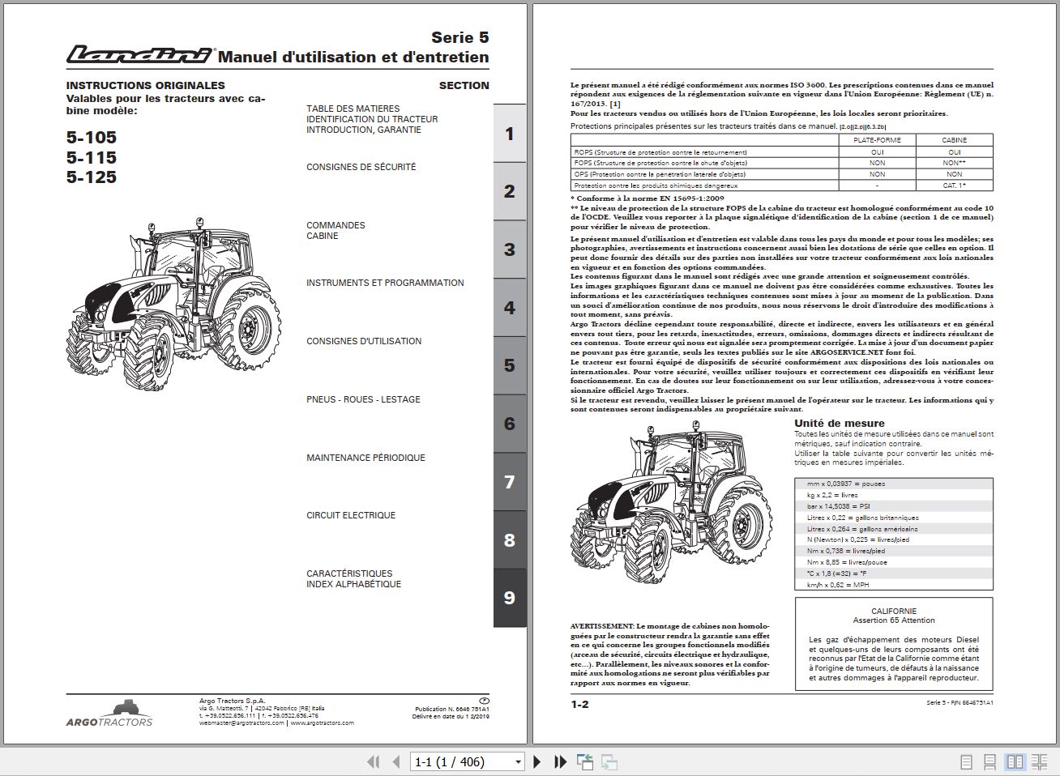Screen dimensions: 1060x776
Task: Open the page number dropdown
Action: tap(519, 762)
